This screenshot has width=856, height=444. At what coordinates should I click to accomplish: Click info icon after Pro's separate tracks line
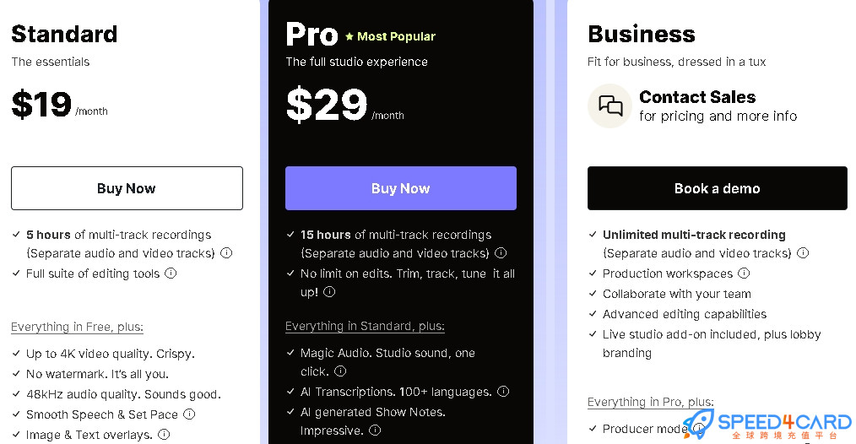(501, 253)
